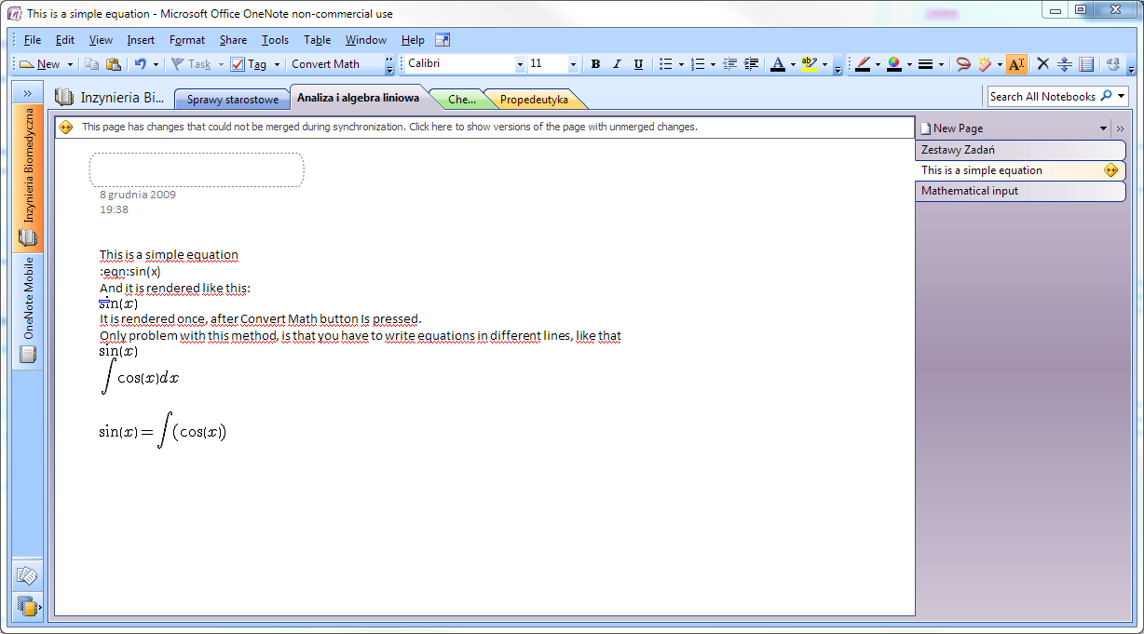Click the sync conflict icon in the warning bar
This screenshot has height=634, width=1144.
pos(67,127)
